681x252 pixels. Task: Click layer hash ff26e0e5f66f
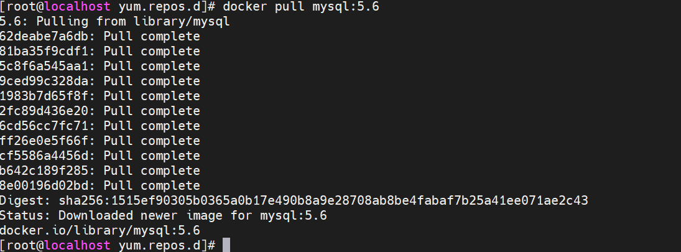(x=48, y=141)
